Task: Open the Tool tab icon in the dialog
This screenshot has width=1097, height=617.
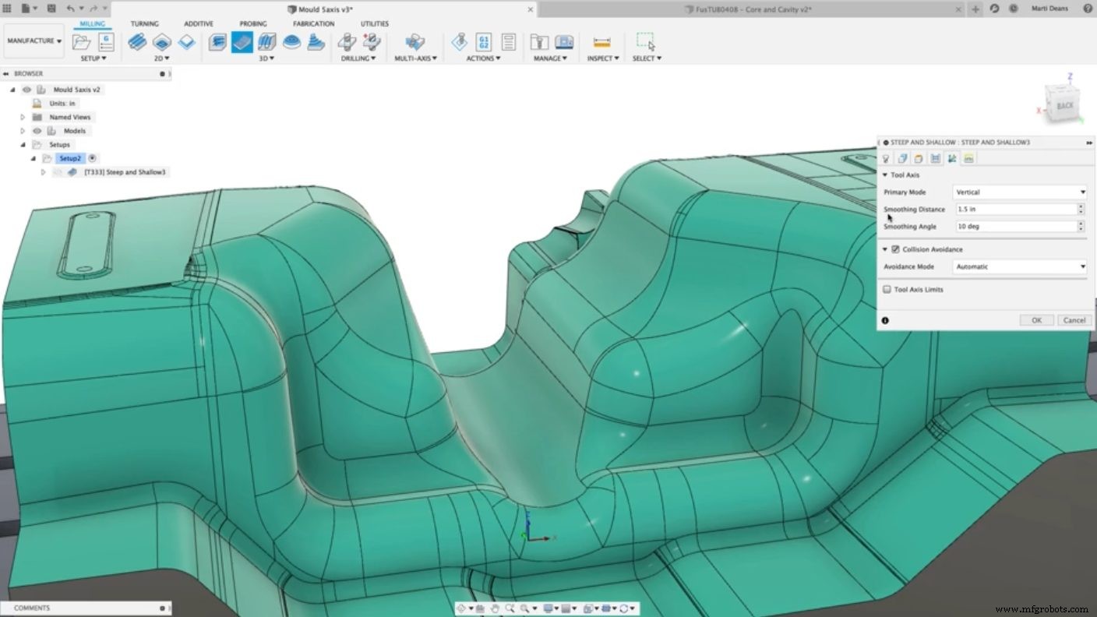Action: tap(886, 159)
